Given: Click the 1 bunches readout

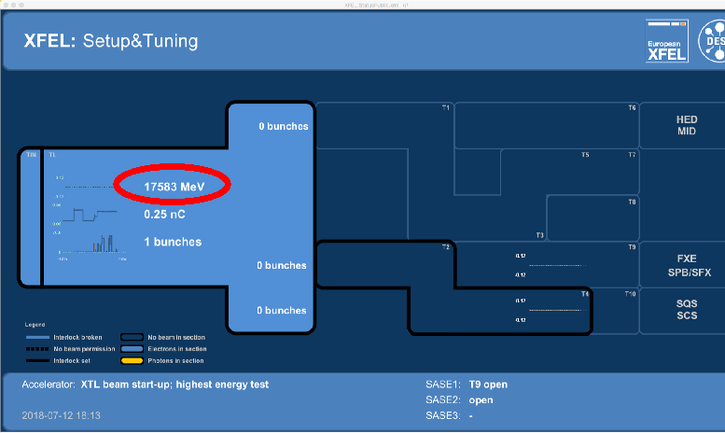Looking at the screenshot, I should point(173,242).
